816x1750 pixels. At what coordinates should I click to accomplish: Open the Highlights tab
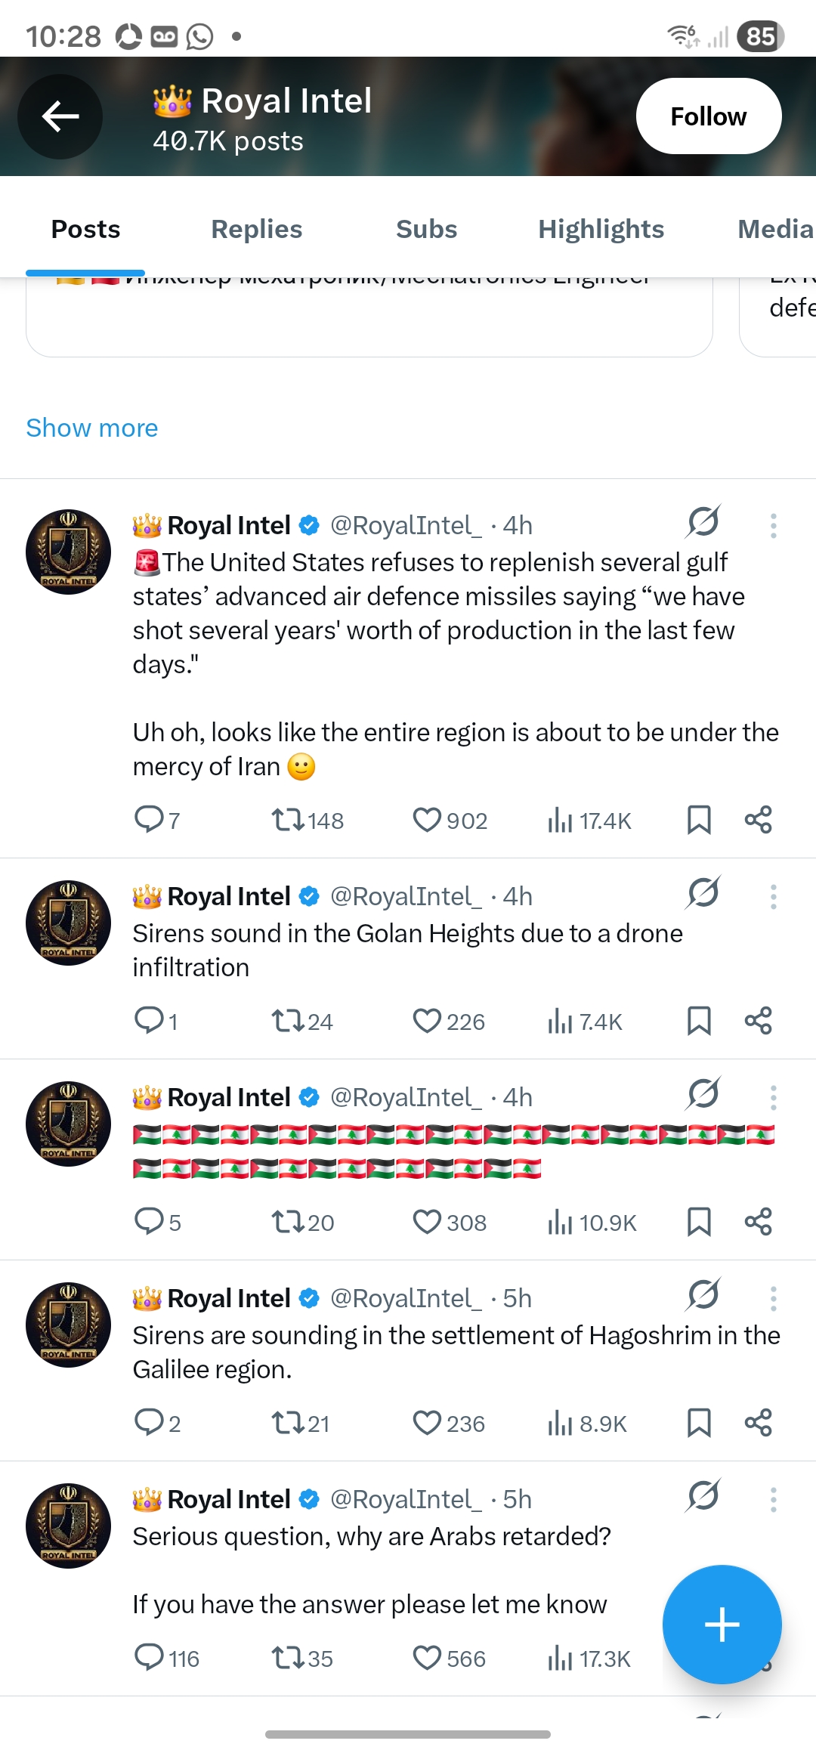(601, 229)
